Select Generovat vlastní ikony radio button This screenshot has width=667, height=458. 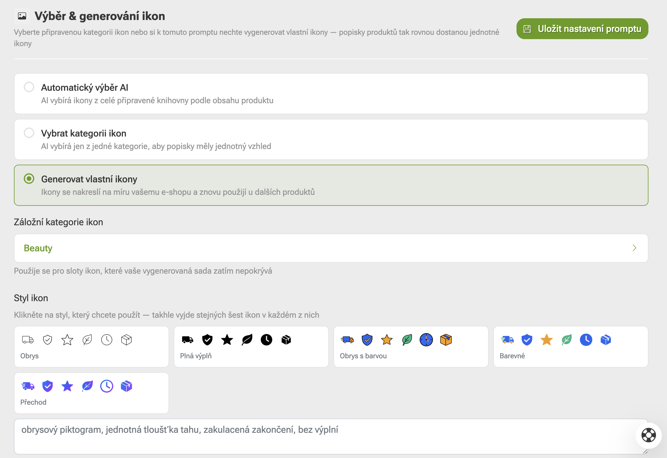point(29,179)
